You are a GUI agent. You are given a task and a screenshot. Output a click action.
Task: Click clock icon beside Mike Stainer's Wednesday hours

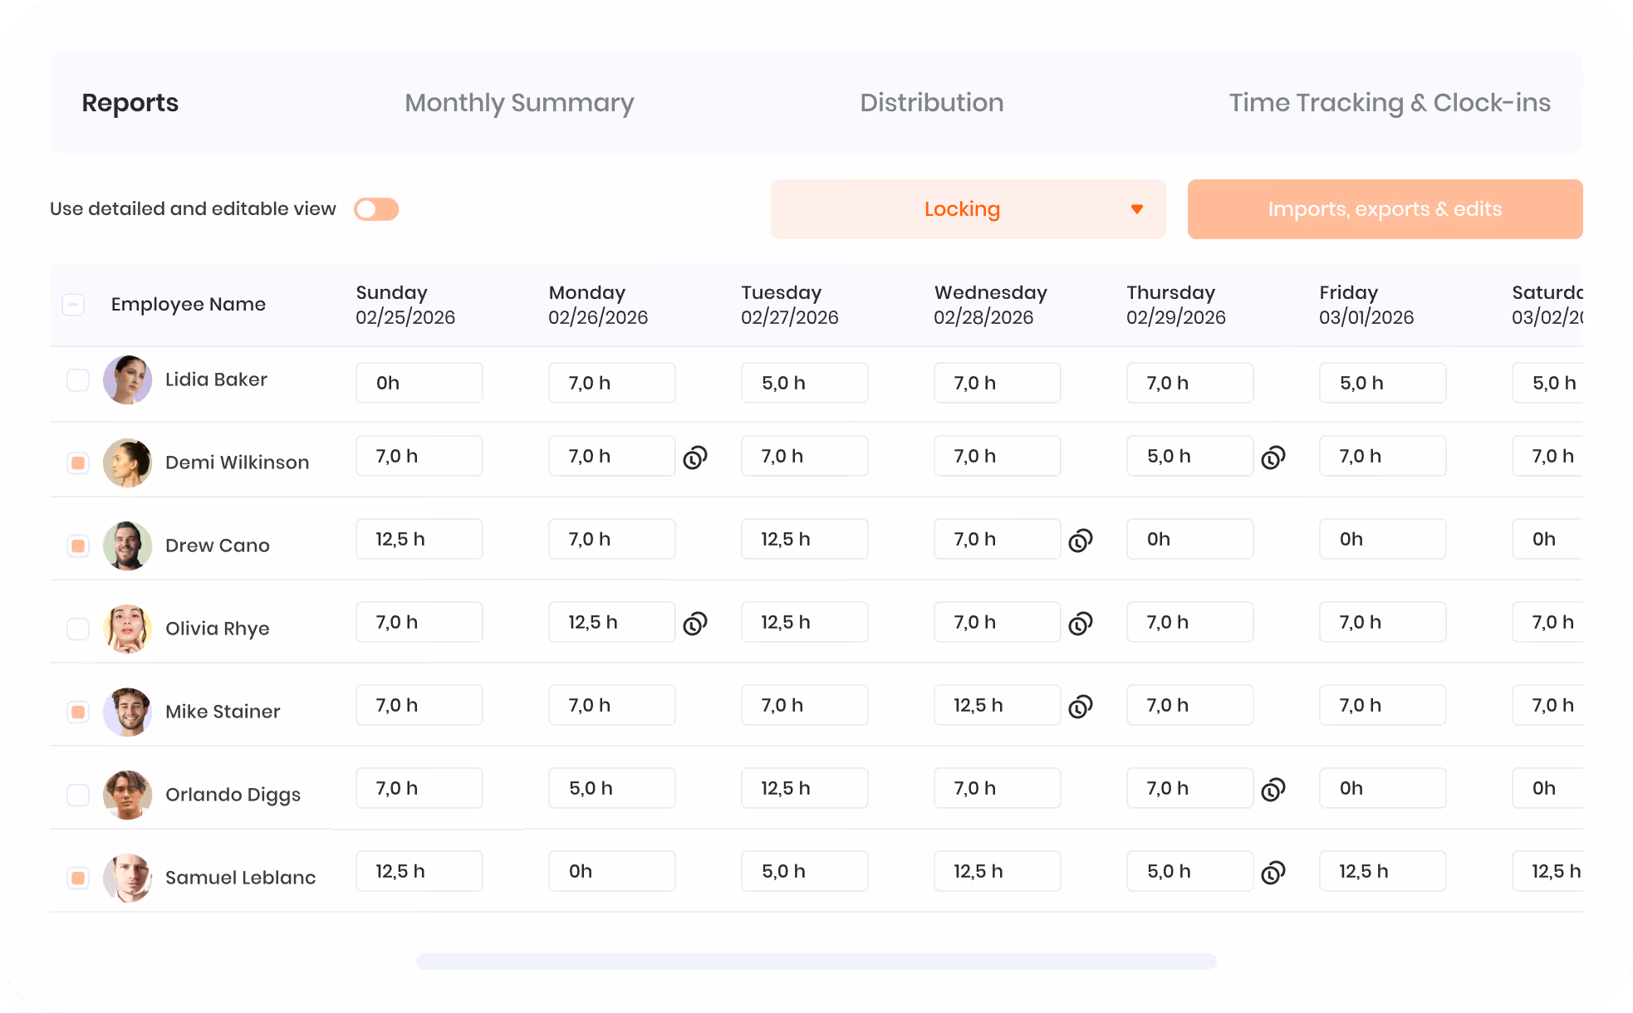[1081, 706]
